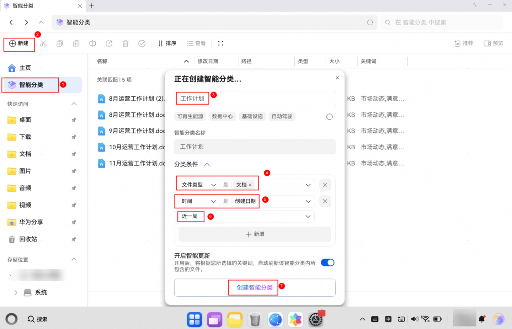The width and height of the screenshot is (512, 329).
Task: Open the 排序 (Sort) toolbar item
Action: 167,43
